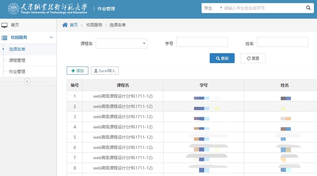Click the 添加 add button

coord(77,71)
